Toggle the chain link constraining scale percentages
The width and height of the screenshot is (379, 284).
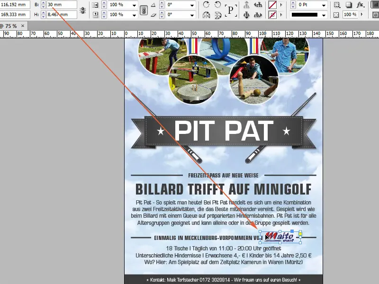click(x=144, y=10)
